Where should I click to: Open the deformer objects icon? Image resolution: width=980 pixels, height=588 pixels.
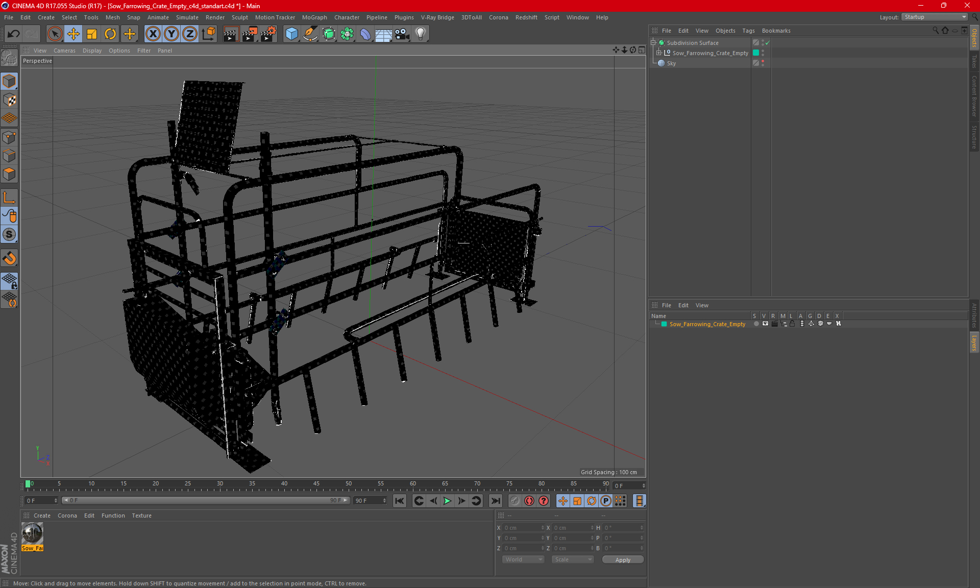[x=365, y=34]
